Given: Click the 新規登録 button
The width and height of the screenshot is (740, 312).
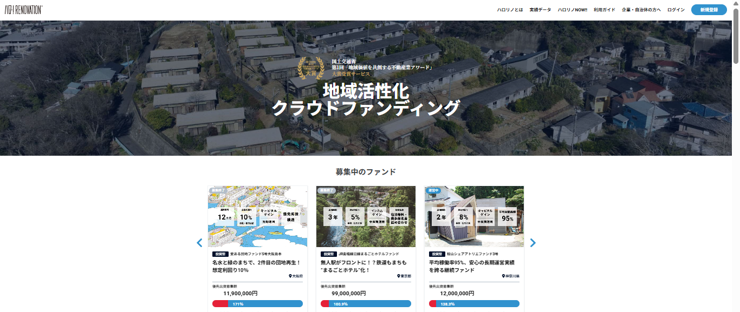Looking at the screenshot, I should click(709, 10).
